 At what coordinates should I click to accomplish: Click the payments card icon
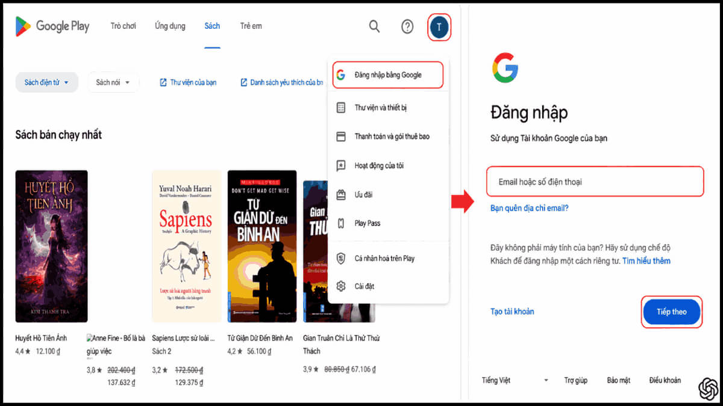[x=341, y=137]
